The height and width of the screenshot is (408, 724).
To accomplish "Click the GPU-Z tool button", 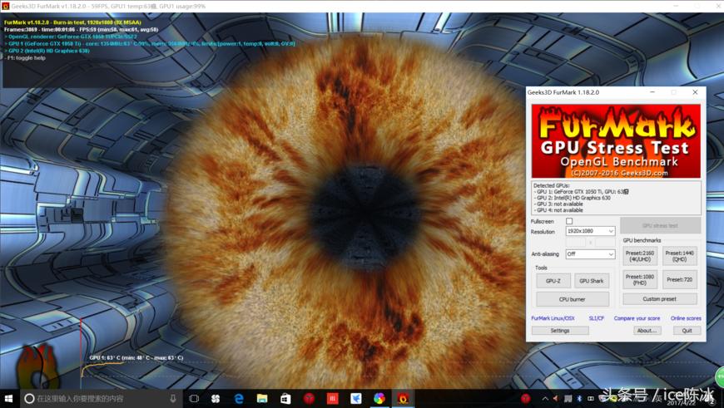I will [x=553, y=281].
